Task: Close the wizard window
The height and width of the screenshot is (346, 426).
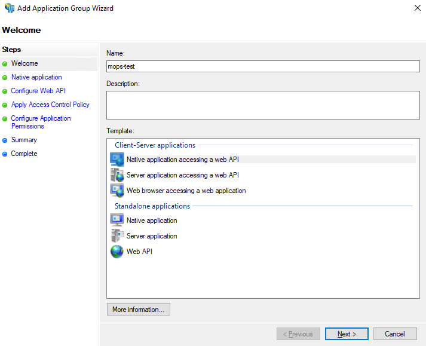Action: click(415, 8)
